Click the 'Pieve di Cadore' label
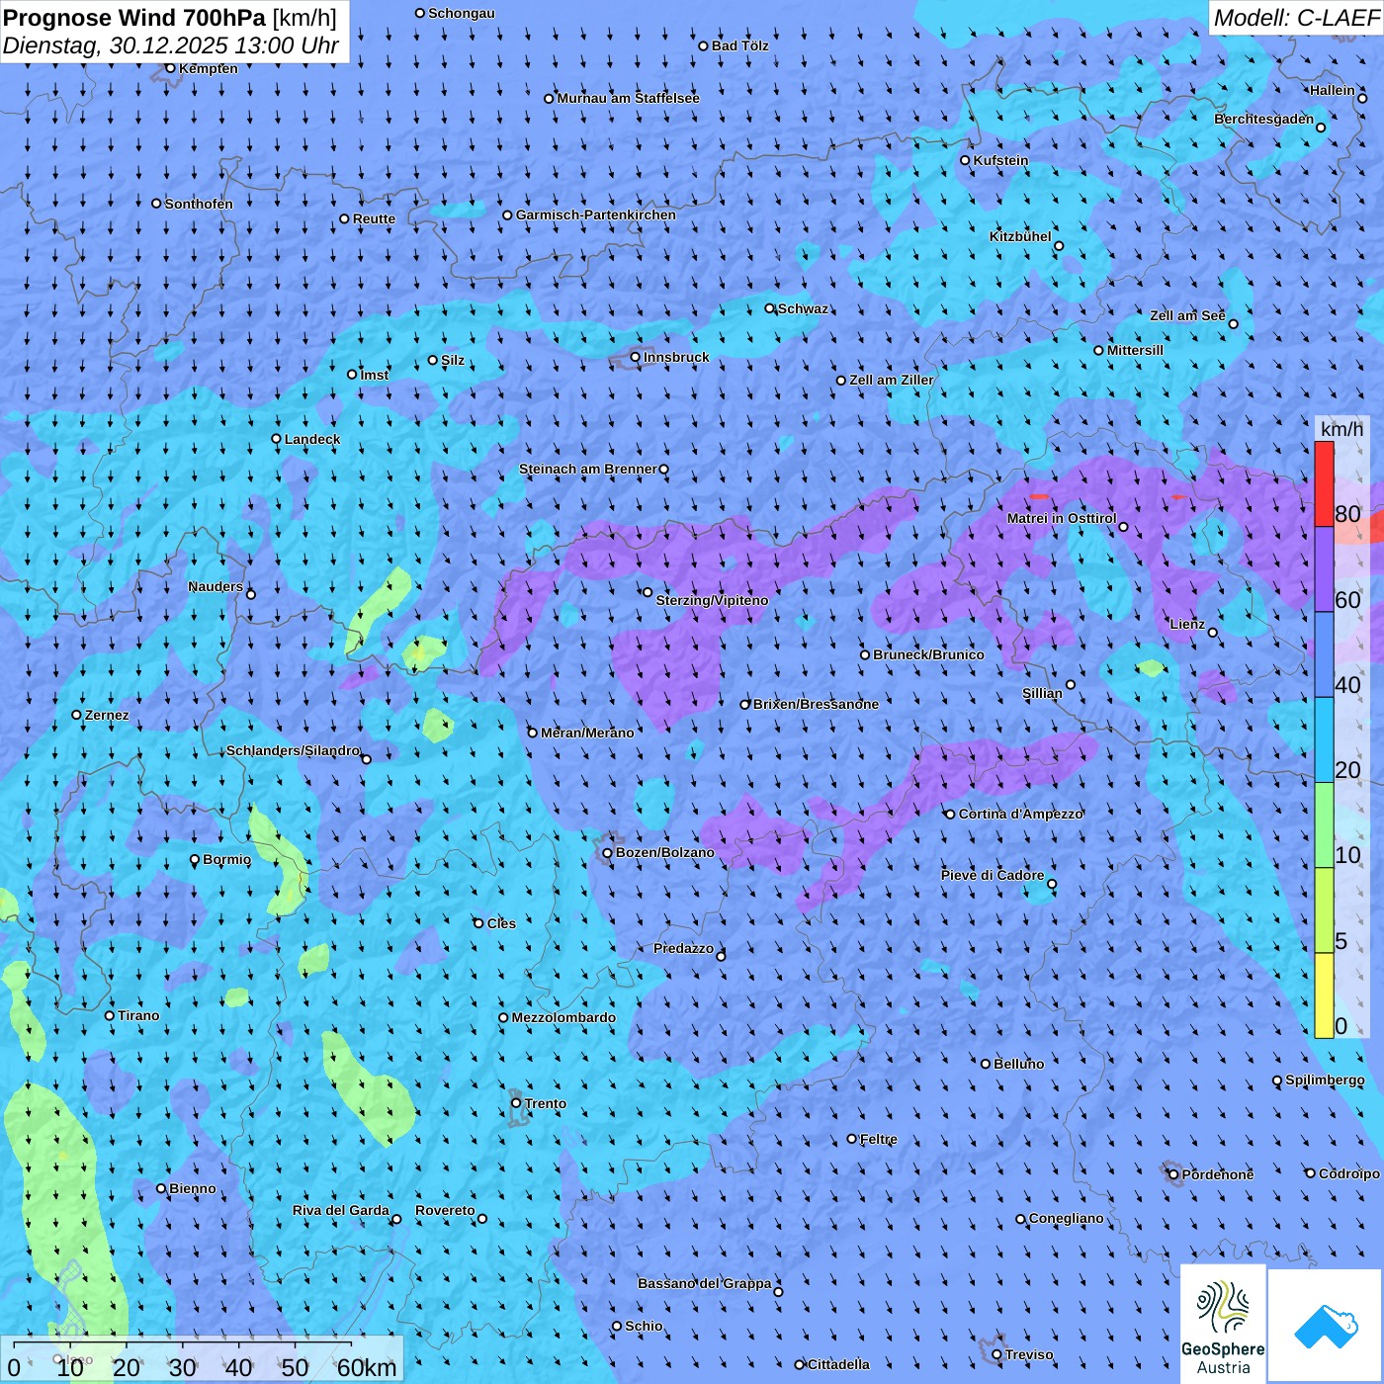This screenshot has width=1384, height=1384. click(x=993, y=876)
